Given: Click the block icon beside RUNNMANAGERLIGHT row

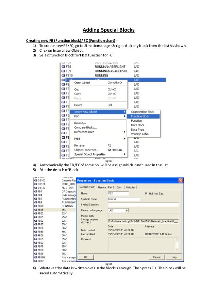Looking at the screenshot, I should (x=63, y=67).
